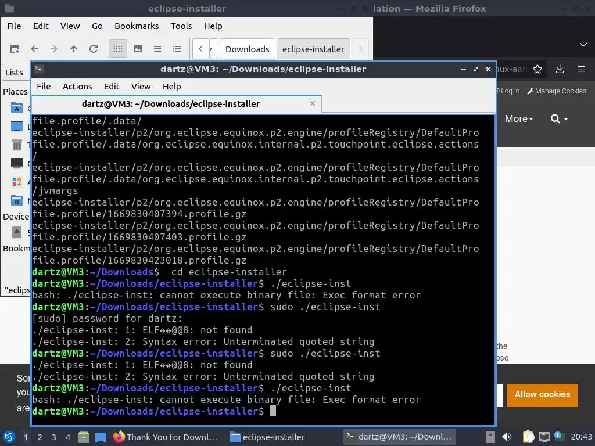Expand the More dropdown on the webpage
The width and height of the screenshot is (595, 446).
click(x=519, y=118)
